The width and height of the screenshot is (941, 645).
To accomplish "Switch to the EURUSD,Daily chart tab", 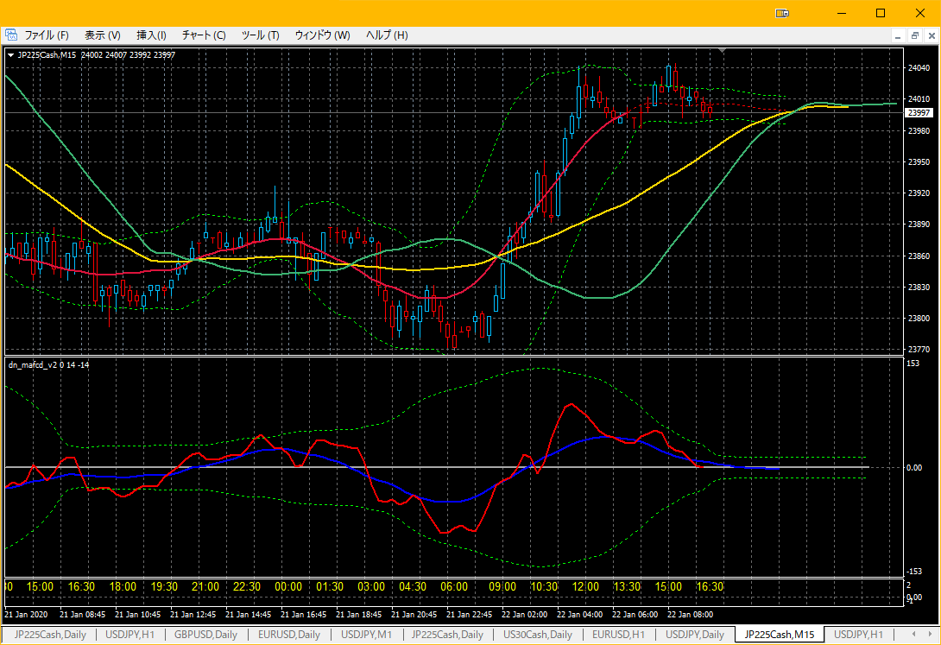I will click(288, 634).
